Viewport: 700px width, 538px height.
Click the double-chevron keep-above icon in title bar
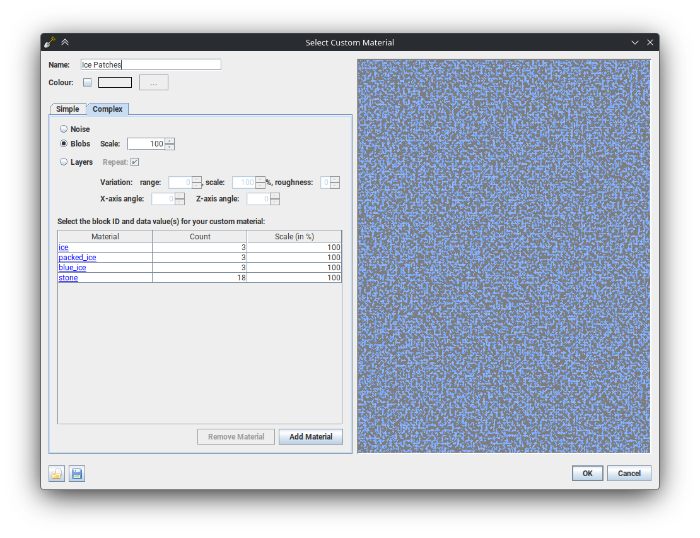[x=65, y=42]
